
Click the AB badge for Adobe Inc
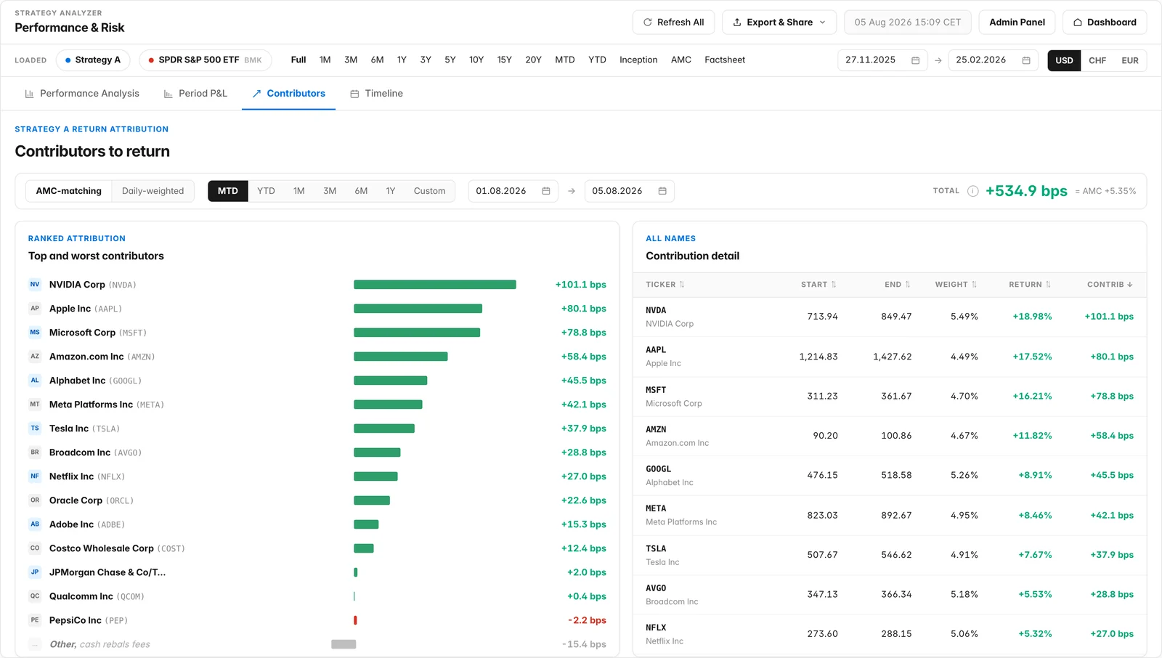tap(35, 524)
